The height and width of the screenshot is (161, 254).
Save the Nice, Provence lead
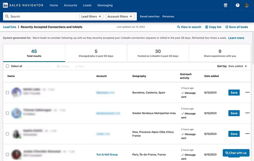click(234, 134)
